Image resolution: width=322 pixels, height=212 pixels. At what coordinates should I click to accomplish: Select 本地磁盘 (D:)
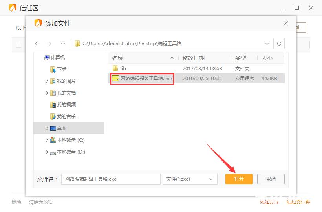[68, 152]
